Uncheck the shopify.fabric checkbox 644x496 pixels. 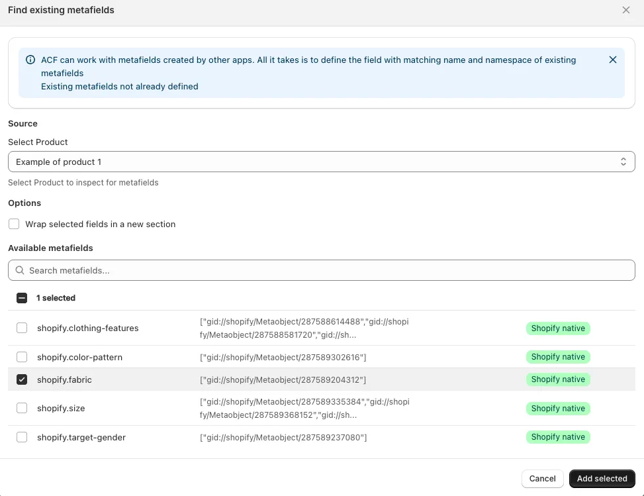[x=22, y=379]
